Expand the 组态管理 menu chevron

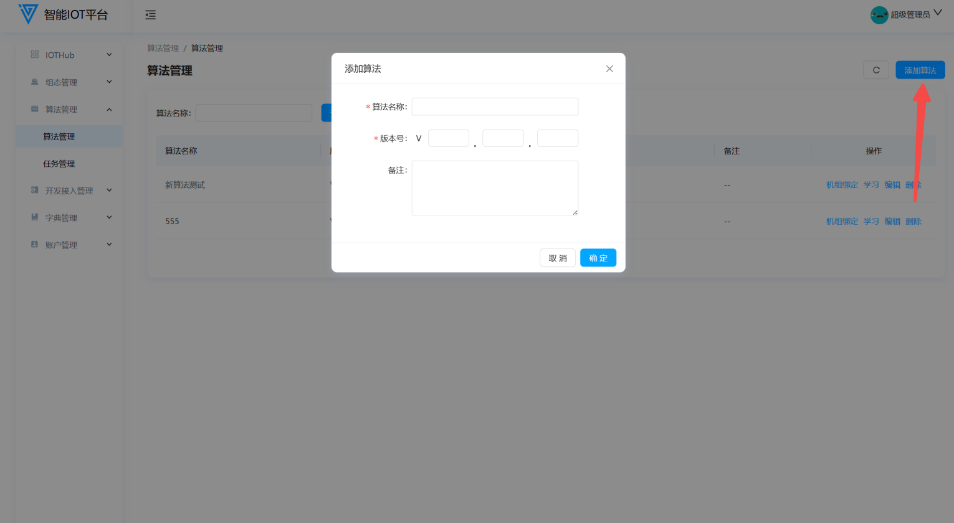tap(109, 82)
